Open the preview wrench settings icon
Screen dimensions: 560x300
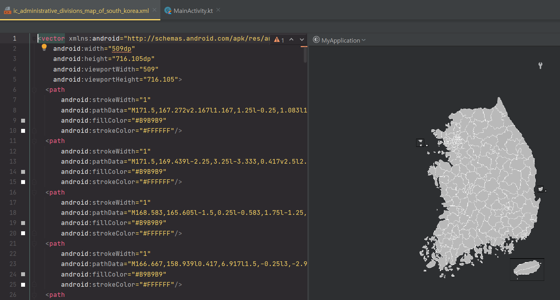pyautogui.click(x=540, y=66)
